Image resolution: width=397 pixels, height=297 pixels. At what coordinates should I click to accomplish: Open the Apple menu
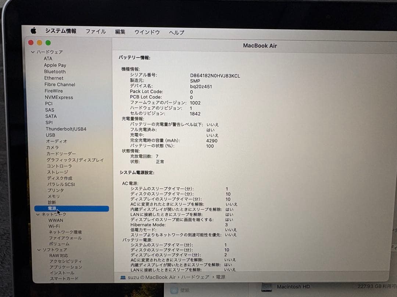[x=33, y=32]
